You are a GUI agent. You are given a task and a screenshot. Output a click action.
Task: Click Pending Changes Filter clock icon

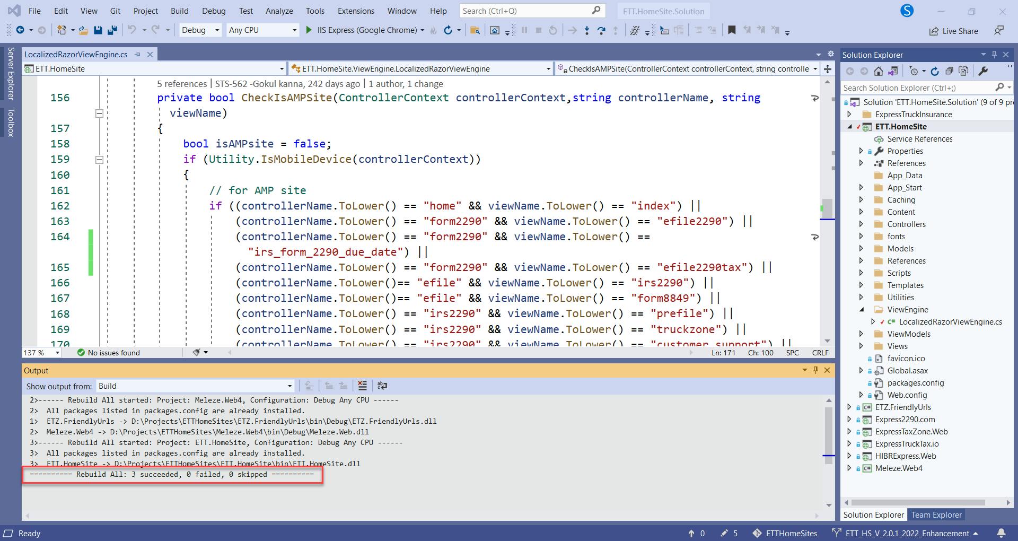pyautogui.click(x=914, y=71)
